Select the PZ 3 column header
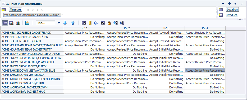Image resolution: width=247 pixels, height=100 pixels. coord(166,28)
